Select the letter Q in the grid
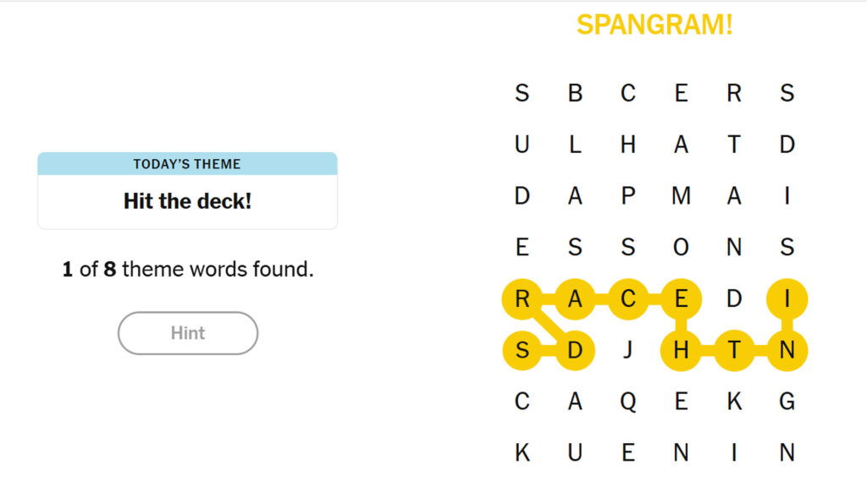This screenshot has height=487, width=867. tap(627, 402)
